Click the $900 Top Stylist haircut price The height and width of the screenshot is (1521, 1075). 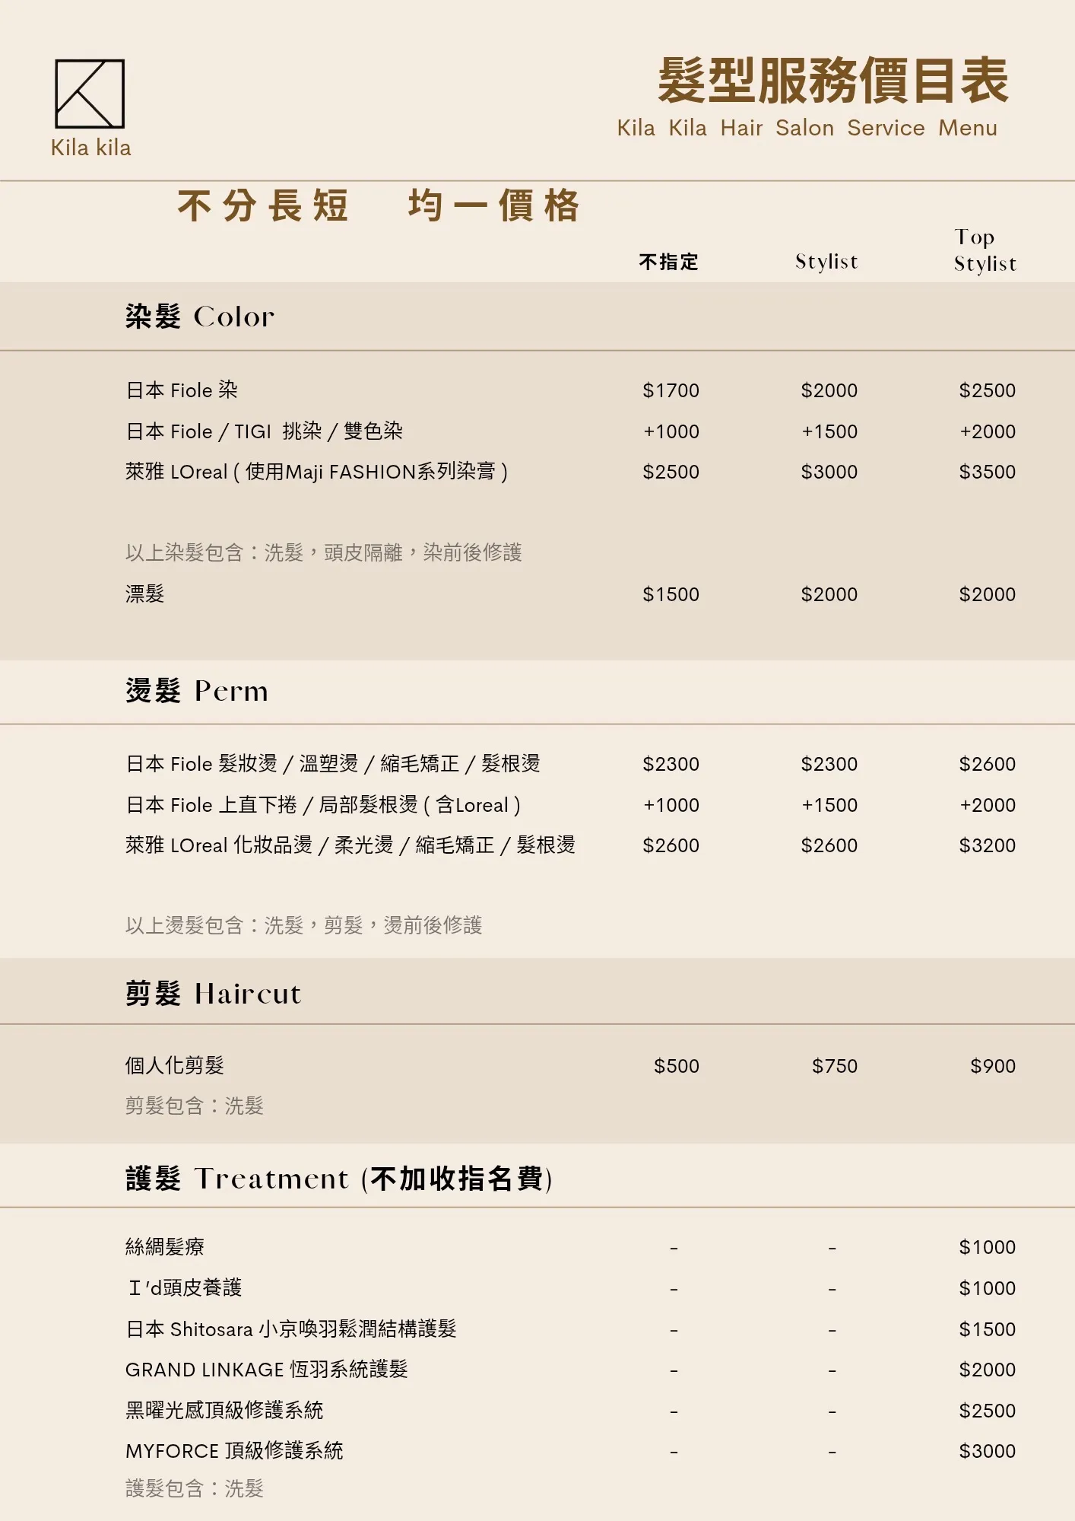tap(992, 1066)
